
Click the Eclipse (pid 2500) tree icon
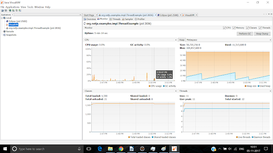point(7,21)
